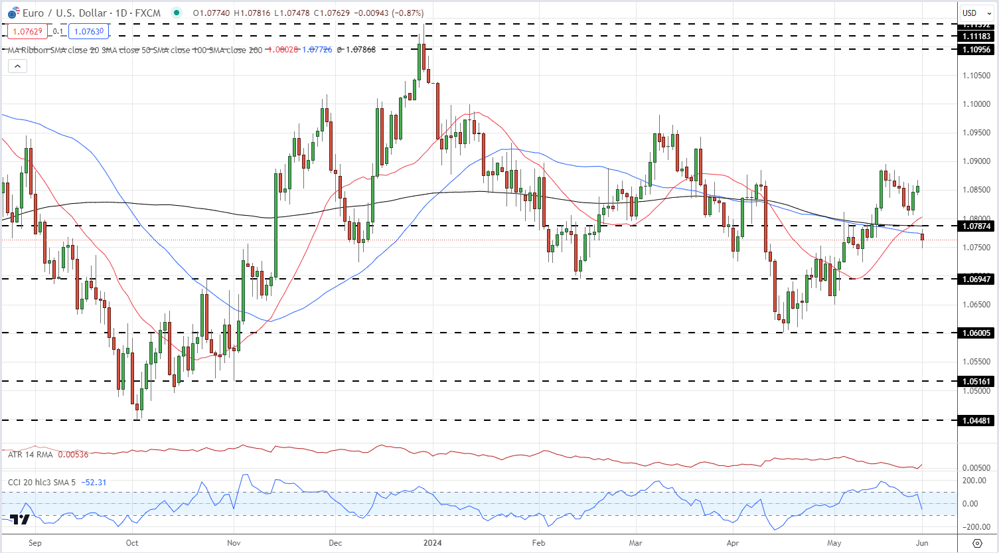Click the Apr label on time axis
The width and height of the screenshot is (999, 553).
[733, 543]
